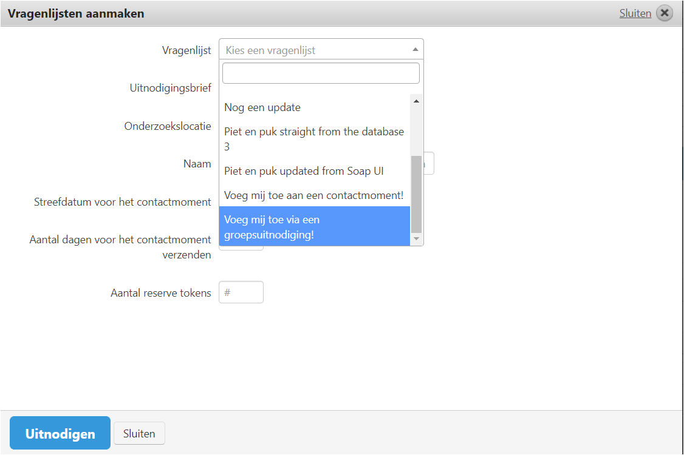This screenshot has width=684, height=455.
Task: Click the Sluiten link in header
Action: (635, 13)
